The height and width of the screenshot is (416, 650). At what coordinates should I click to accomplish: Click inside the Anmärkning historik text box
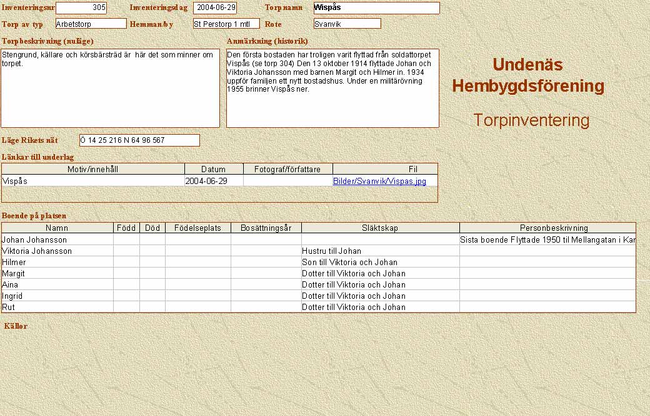click(332, 89)
